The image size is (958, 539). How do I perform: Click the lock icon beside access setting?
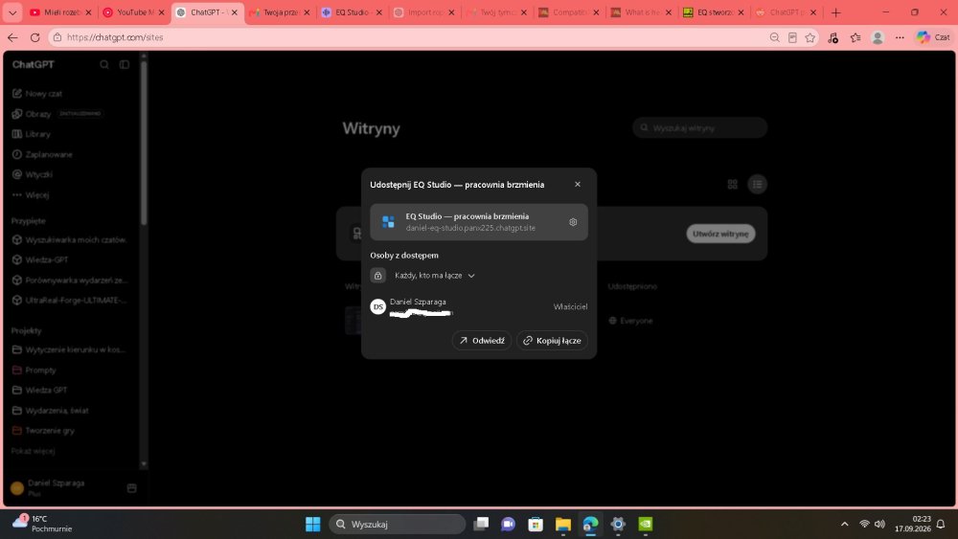pyautogui.click(x=377, y=276)
